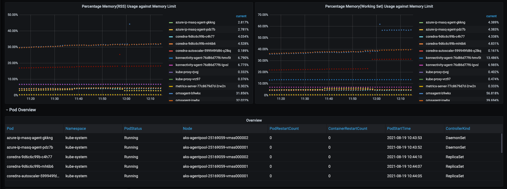The height and width of the screenshot is (189, 507).
Task: Click konnectivity-agent-hmv5t color swatch in Working Set legend
Action: [421, 58]
